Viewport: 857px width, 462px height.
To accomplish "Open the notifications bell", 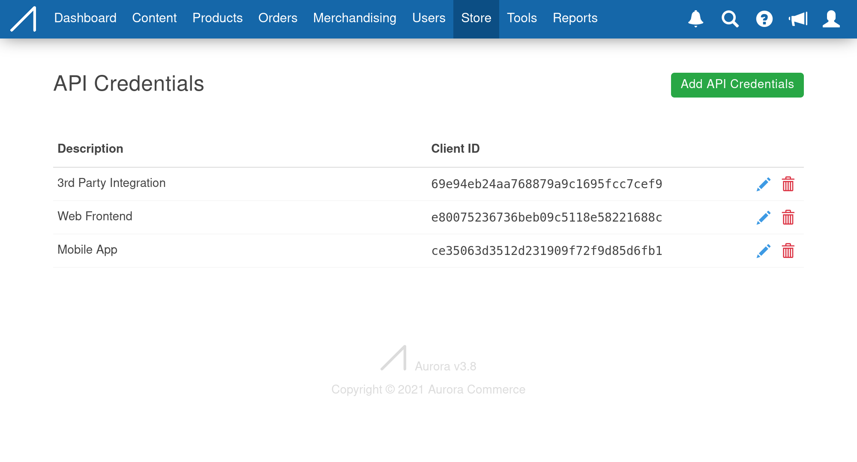I will [695, 19].
